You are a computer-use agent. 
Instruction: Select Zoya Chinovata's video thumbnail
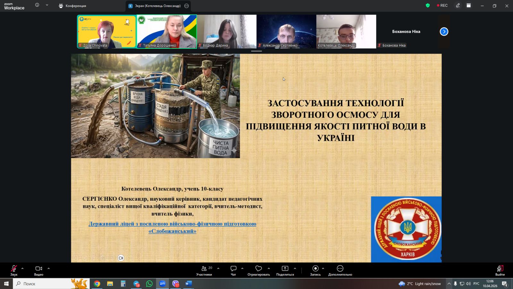tap(106, 31)
